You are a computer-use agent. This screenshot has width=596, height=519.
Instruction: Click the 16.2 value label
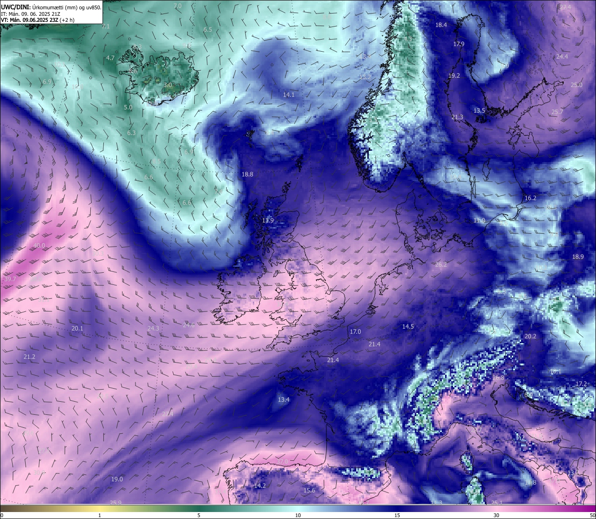coord(530,198)
